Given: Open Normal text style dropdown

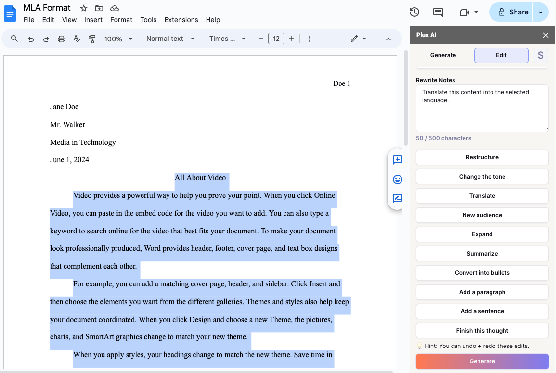Looking at the screenshot, I should (x=170, y=39).
